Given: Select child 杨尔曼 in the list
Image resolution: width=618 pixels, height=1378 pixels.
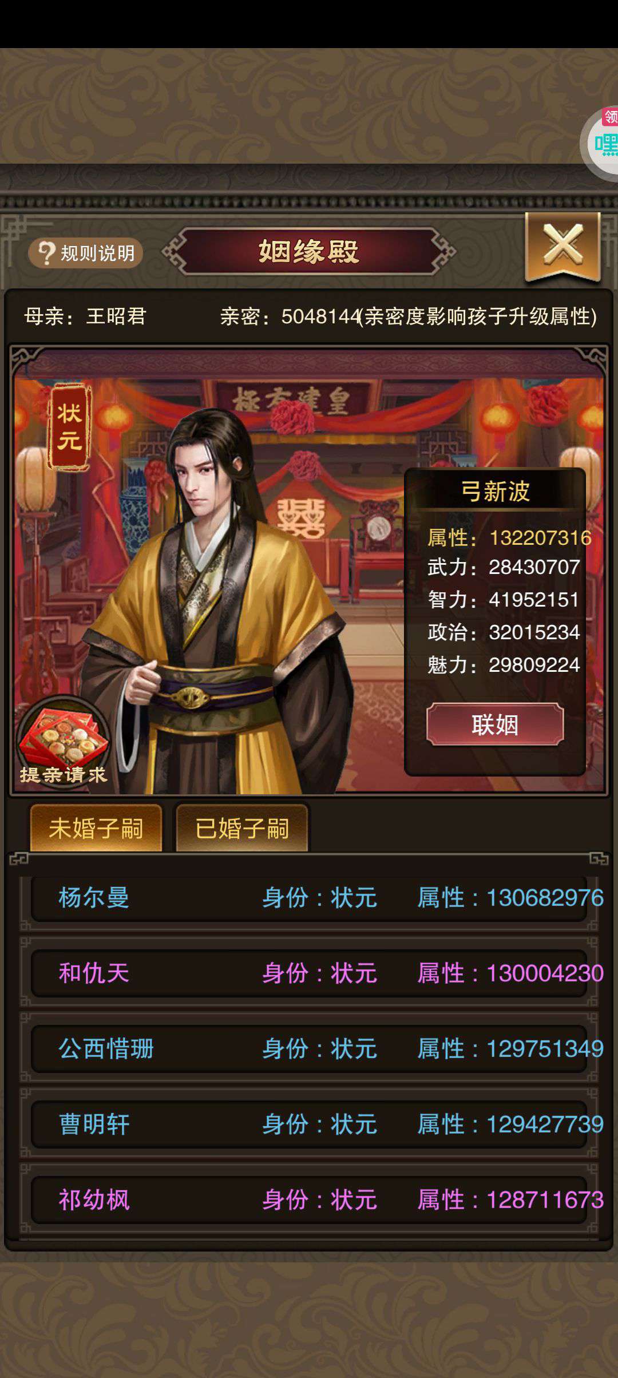Looking at the screenshot, I should pyautogui.click(x=309, y=897).
